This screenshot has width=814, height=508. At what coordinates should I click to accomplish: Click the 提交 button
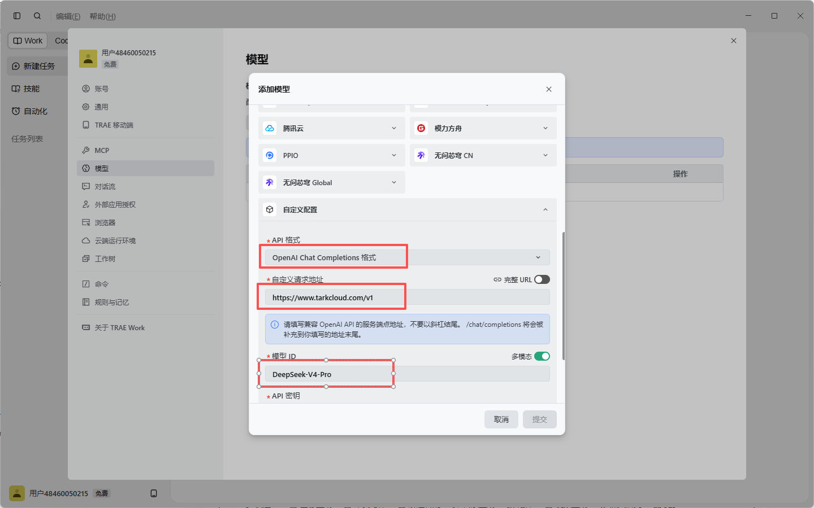coord(540,419)
